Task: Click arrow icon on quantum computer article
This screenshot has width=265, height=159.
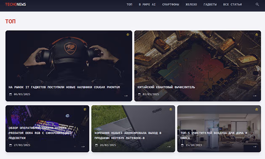Action: [x=254, y=96]
